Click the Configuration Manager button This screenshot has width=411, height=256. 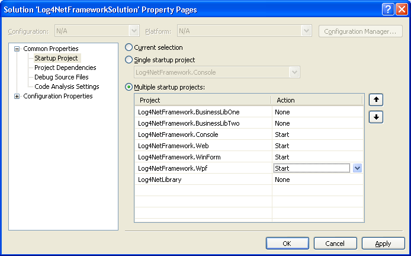coord(361,31)
